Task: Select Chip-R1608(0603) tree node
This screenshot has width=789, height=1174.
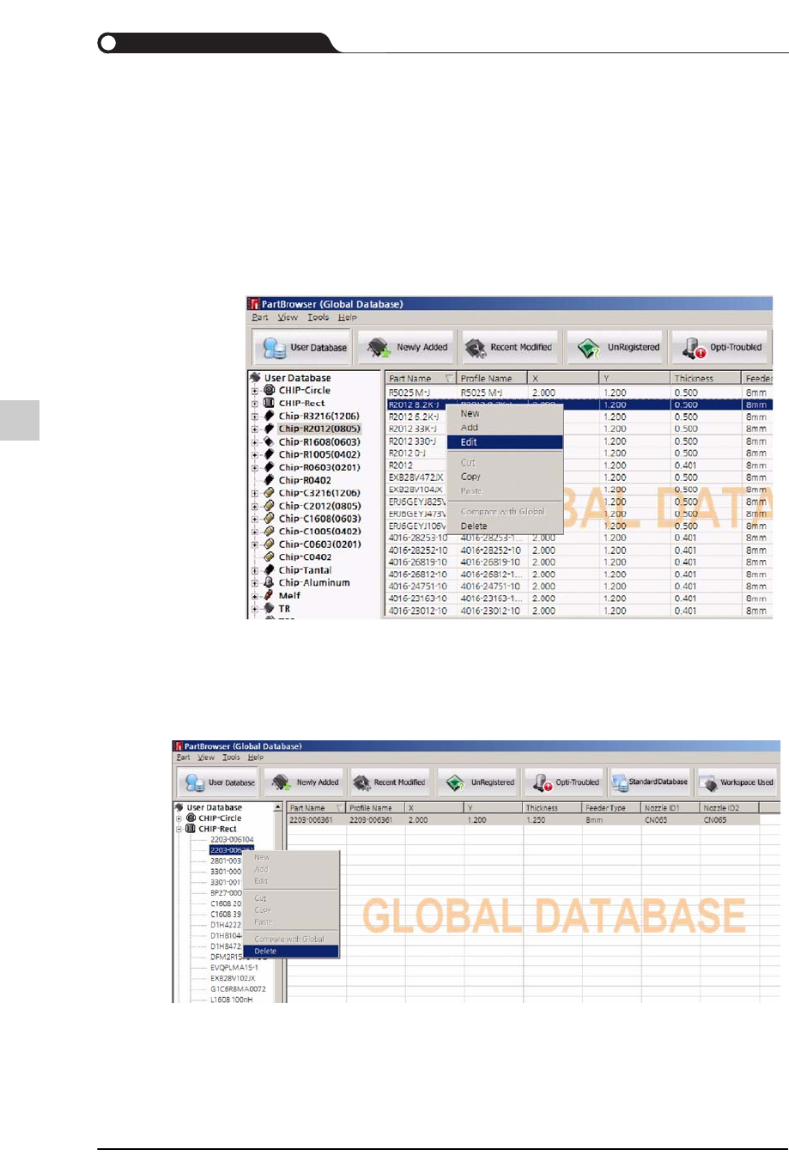Action: 319,441
